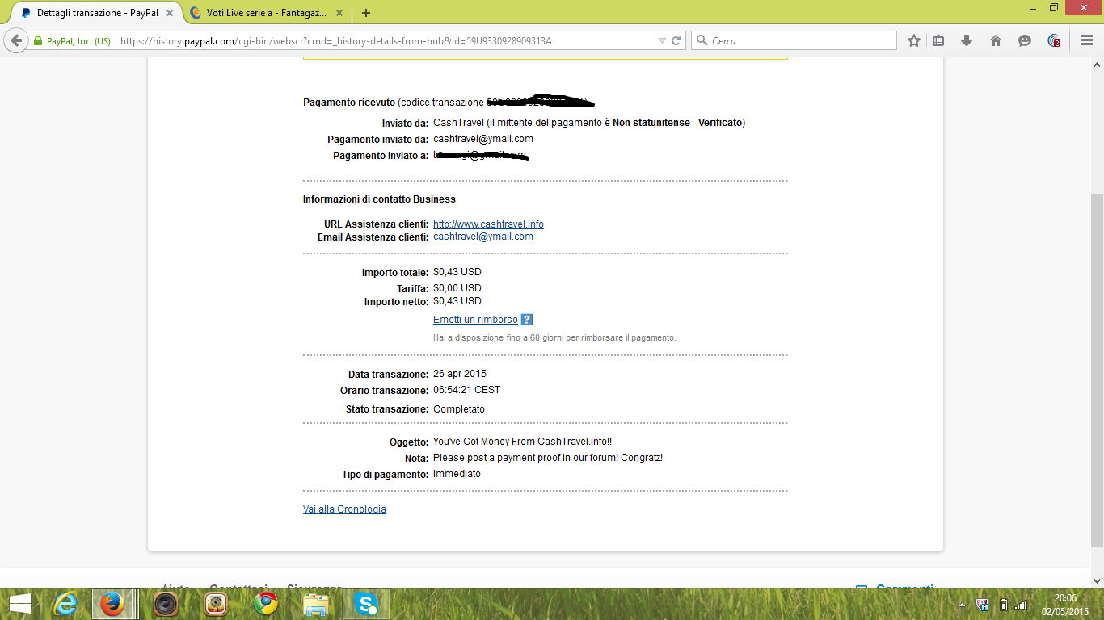The height and width of the screenshot is (620, 1104).
Task: Click the refund help question mark icon
Action: pos(527,320)
